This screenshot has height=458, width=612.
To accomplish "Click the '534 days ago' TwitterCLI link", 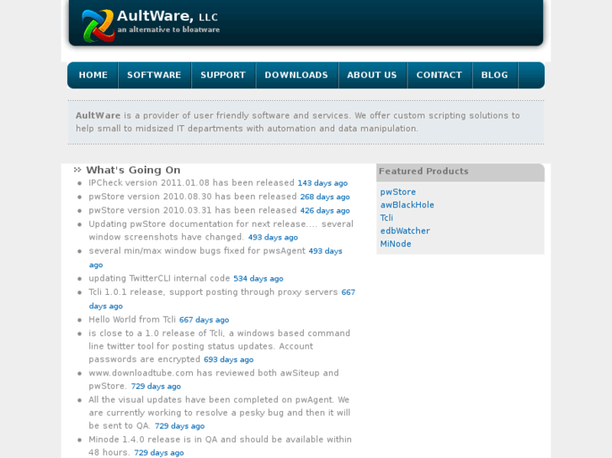I will click(x=258, y=279).
